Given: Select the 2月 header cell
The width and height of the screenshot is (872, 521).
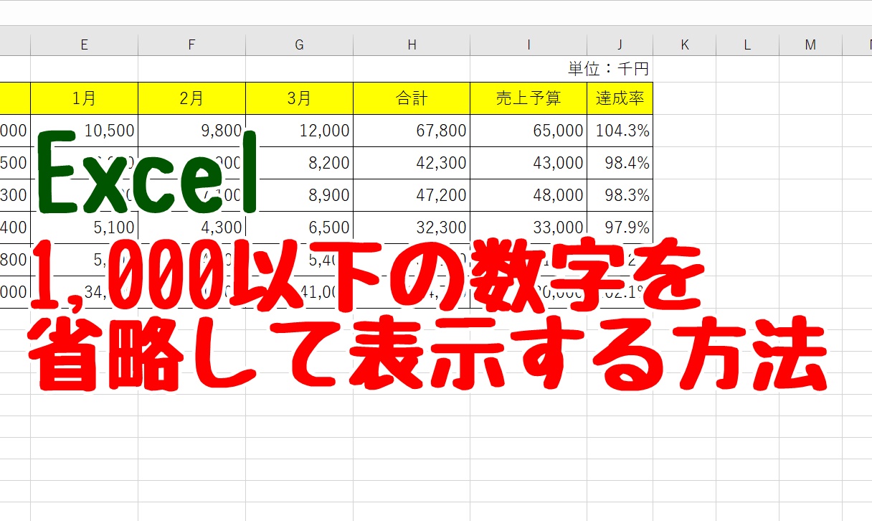Looking at the screenshot, I should coord(191,98).
